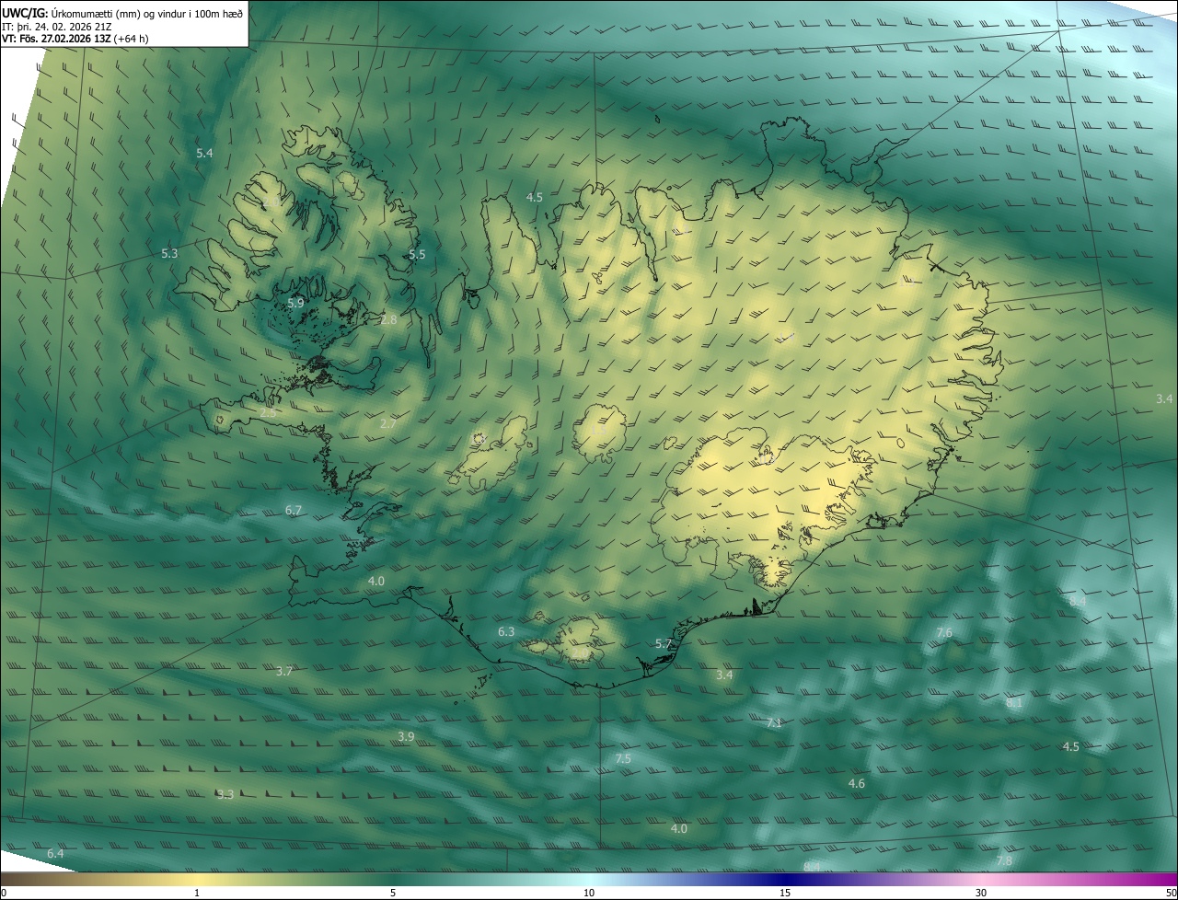This screenshot has height=900, width=1178.
Task: Pick the 7.5 value label
Action: [x=623, y=759]
